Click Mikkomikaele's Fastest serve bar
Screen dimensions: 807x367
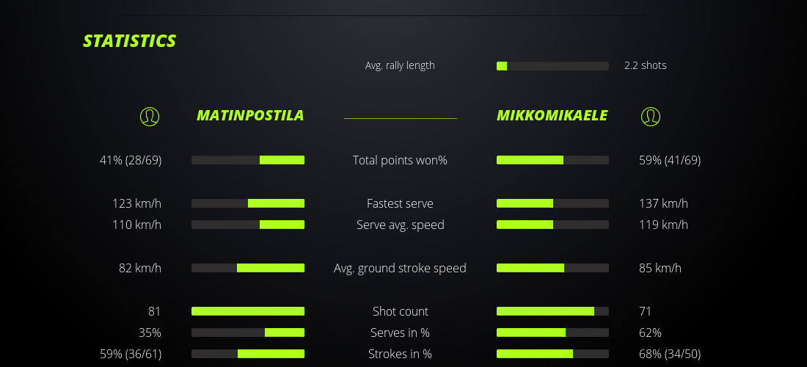coord(552,203)
